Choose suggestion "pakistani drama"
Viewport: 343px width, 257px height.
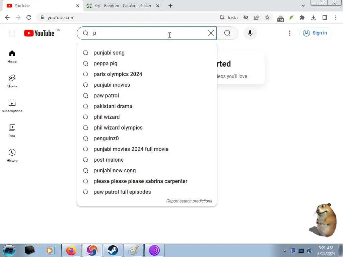point(147,106)
